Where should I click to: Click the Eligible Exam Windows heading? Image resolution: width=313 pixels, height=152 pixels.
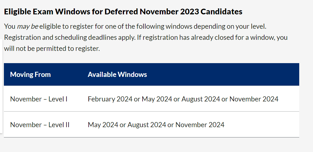123,12
